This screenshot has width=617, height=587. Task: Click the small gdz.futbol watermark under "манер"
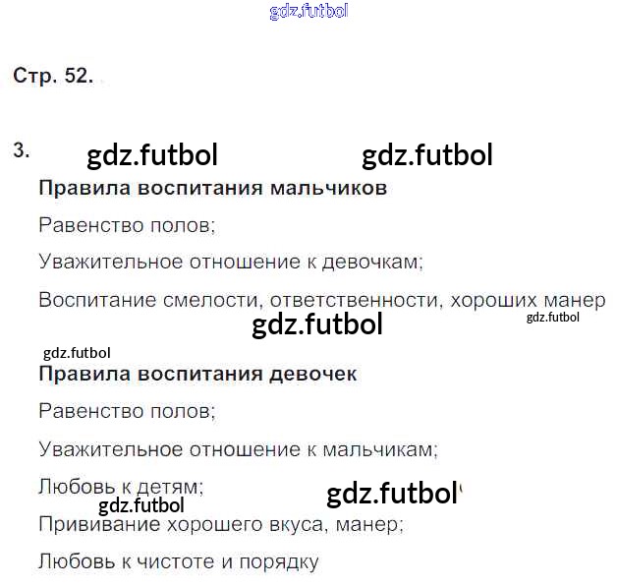[x=553, y=318]
